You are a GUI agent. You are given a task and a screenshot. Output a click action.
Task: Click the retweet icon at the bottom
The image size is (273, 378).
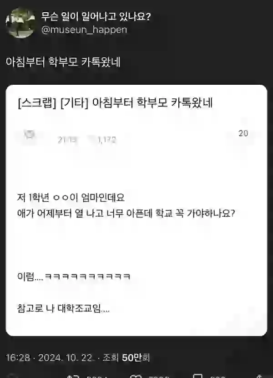tap(72, 376)
